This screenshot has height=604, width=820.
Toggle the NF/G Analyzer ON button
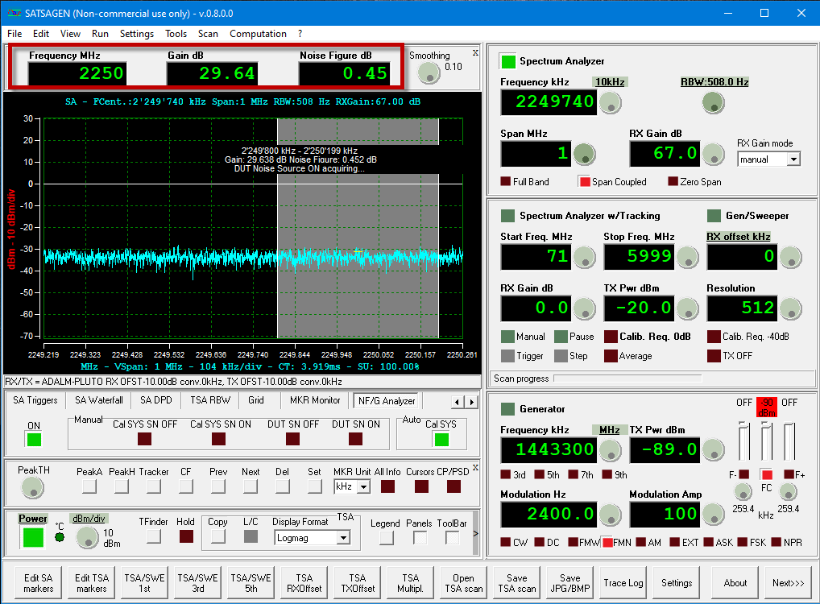34,440
